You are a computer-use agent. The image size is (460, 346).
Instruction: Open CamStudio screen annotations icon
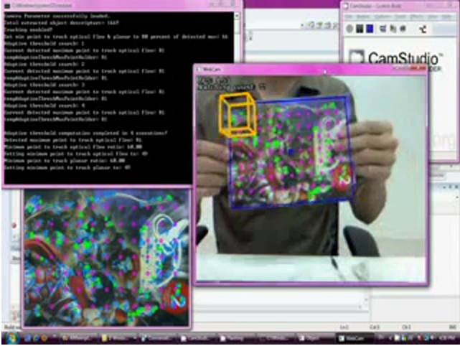393,29
